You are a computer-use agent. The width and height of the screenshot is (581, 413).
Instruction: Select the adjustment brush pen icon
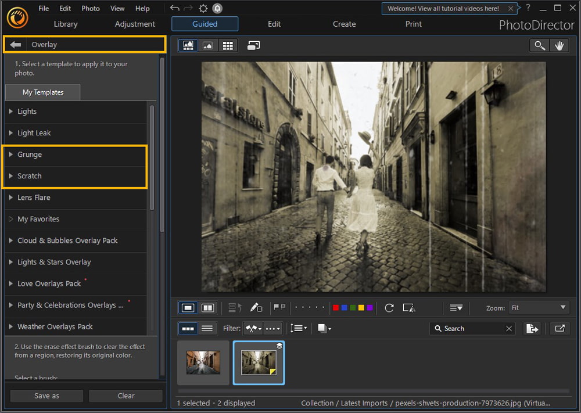tap(256, 308)
